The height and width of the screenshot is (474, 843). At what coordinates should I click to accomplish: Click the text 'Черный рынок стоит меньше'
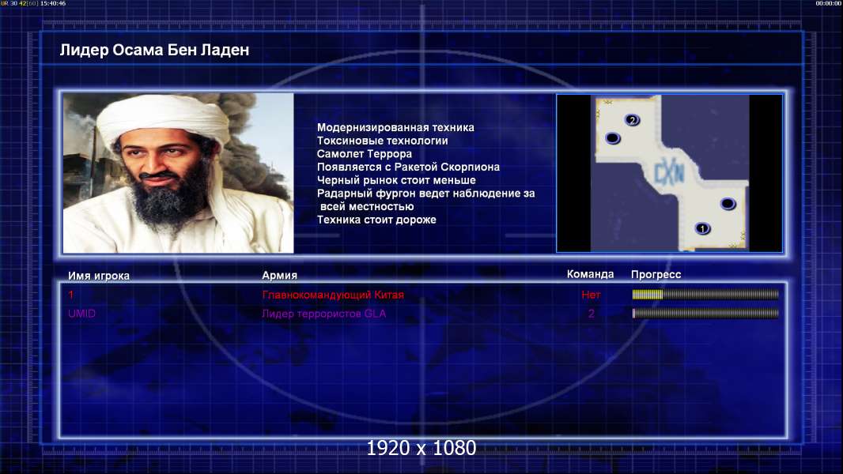tap(396, 180)
